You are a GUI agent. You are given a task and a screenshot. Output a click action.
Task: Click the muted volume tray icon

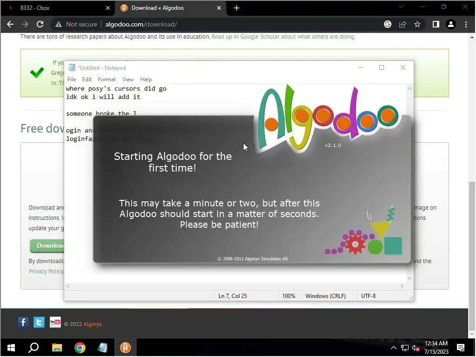416,348
